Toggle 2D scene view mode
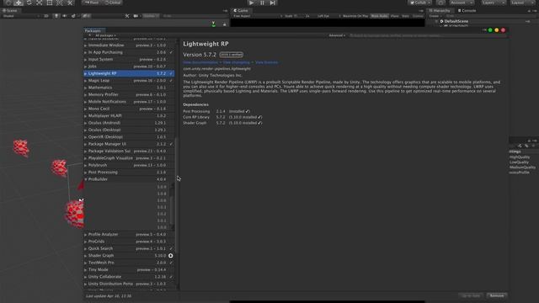This screenshot has height=303, width=539. click(46, 16)
